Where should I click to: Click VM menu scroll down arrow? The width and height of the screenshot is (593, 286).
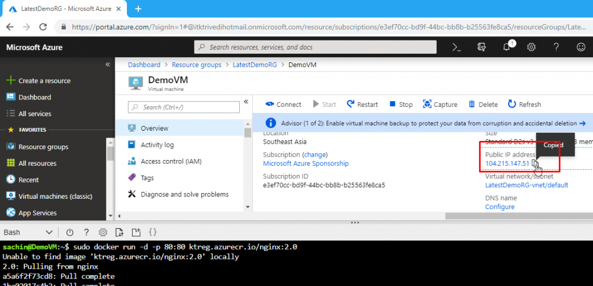pyautogui.click(x=248, y=207)
